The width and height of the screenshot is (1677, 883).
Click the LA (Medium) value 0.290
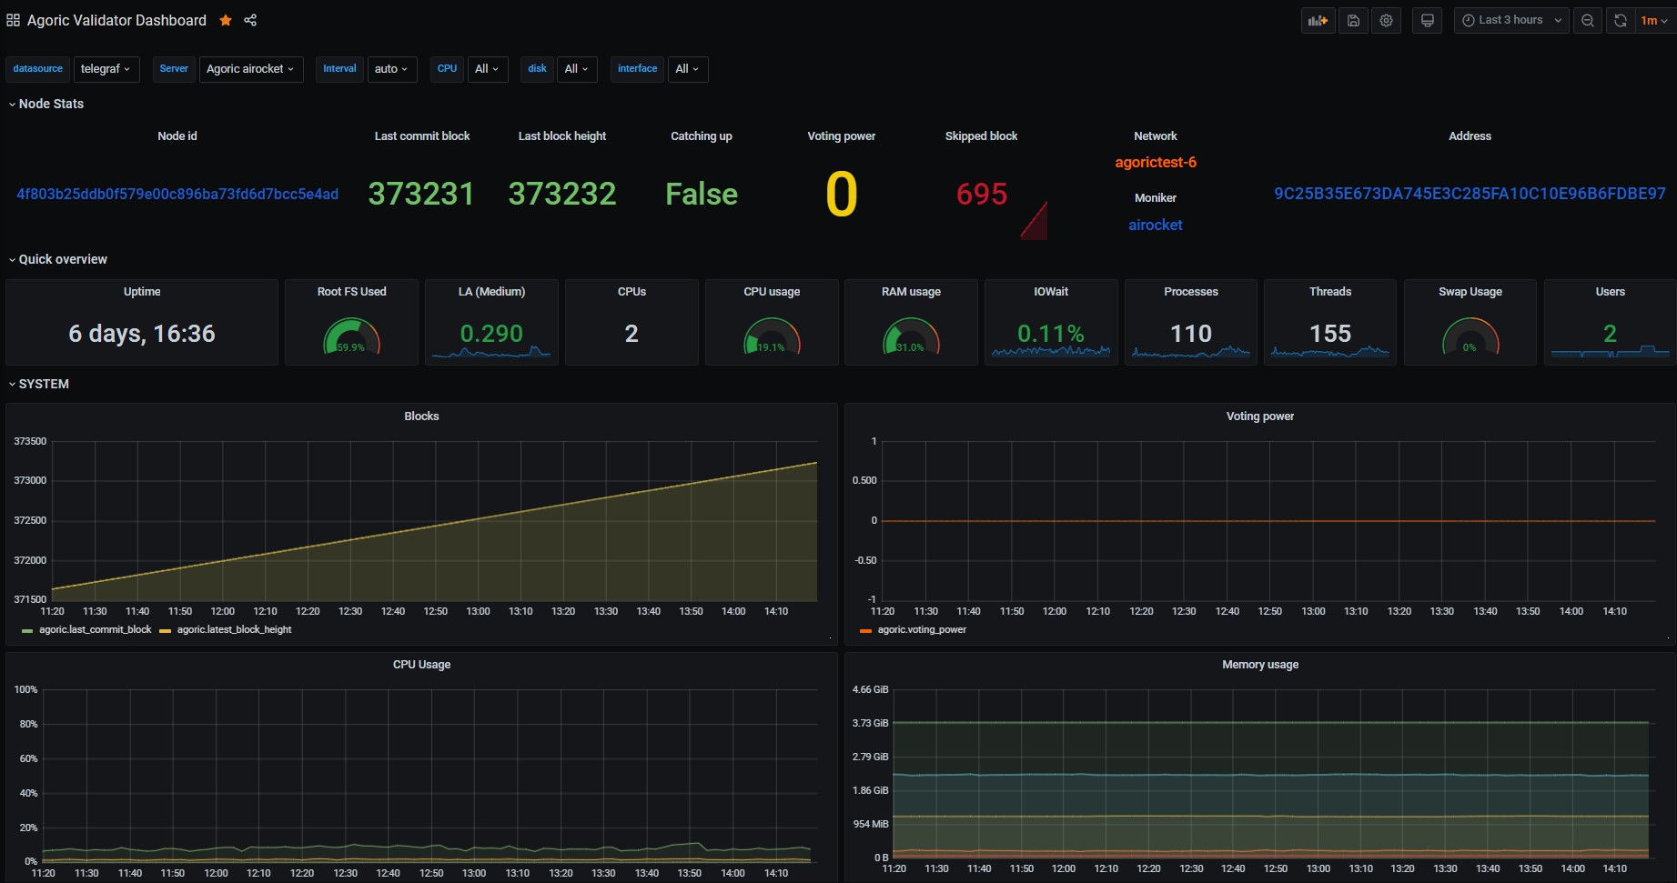[x=491, y=334]
